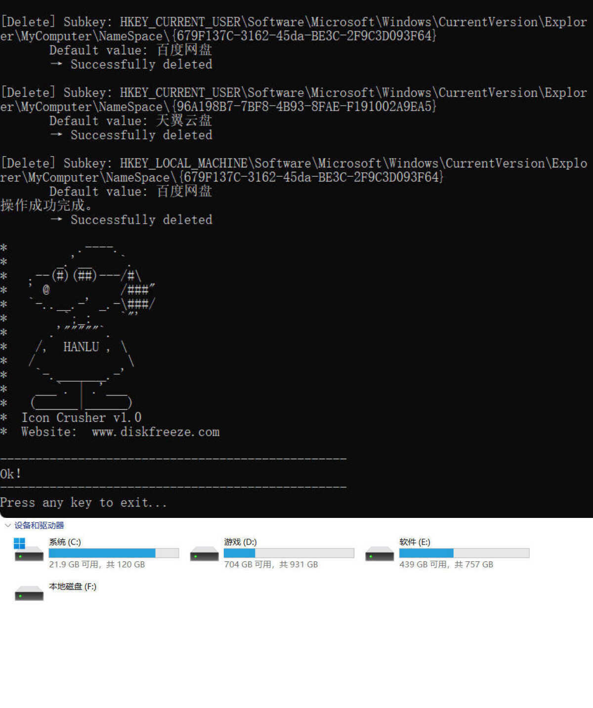The height and width of the screenshot is (708, 593).
Task: Select the 本地磁盘 (F:) drive icon
Action: pos(29,592)
